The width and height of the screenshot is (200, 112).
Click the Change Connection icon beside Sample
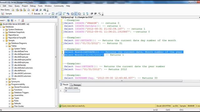[2, 14]
